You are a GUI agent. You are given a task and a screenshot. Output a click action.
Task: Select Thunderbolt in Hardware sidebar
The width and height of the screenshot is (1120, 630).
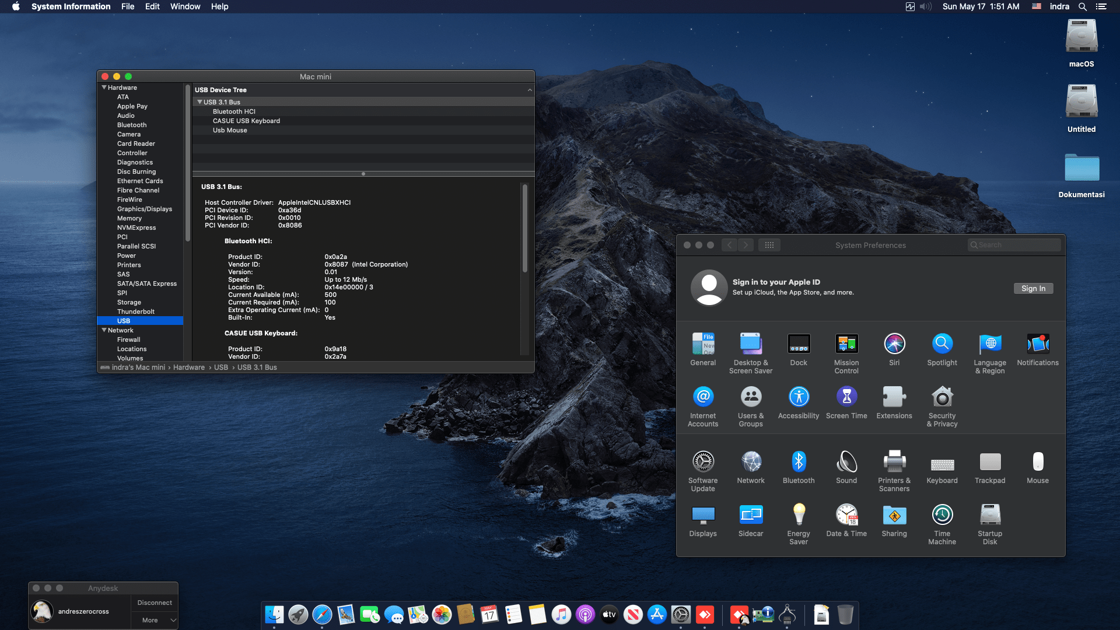pos(136,311)
